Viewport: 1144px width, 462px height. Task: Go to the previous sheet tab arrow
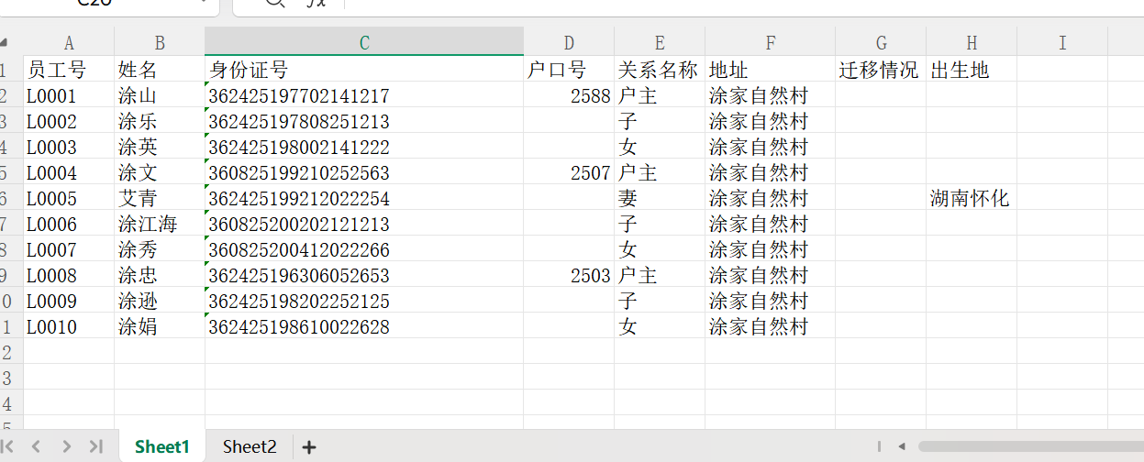(37, 446)
